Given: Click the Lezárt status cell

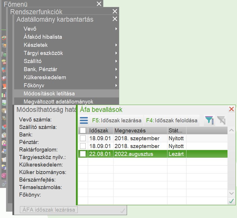Looking at the screenshot, I should (x=177, y=154).
